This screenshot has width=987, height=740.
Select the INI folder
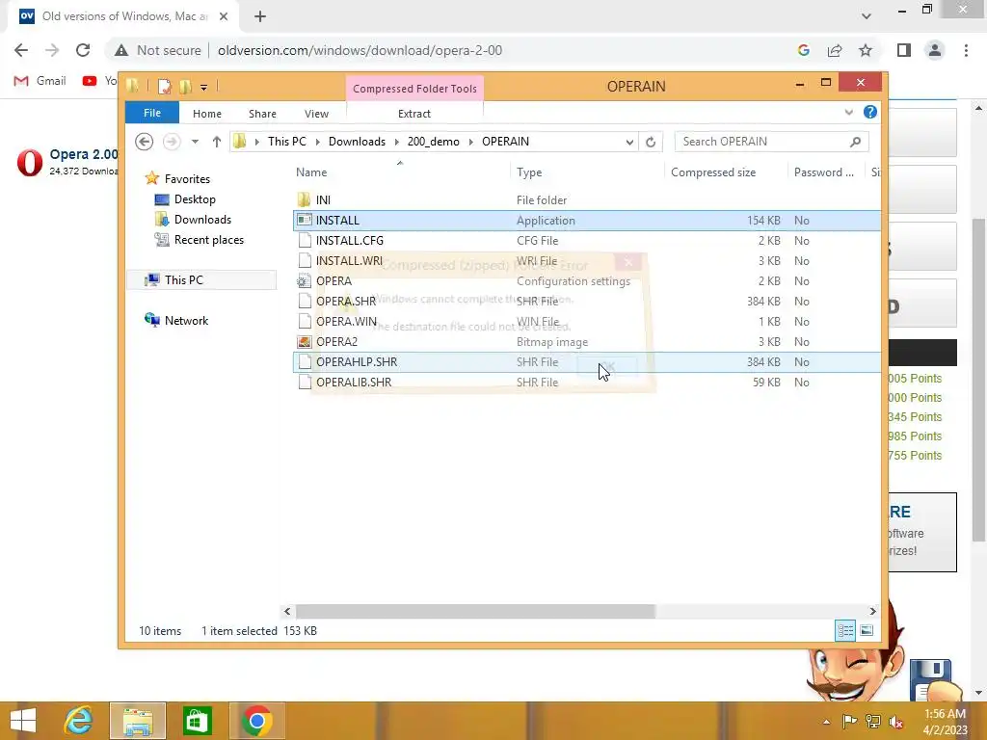point(587,200)
